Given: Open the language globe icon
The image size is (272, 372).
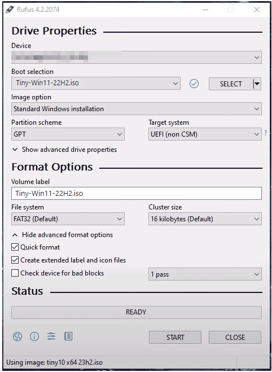Looking at the screenshot, I should [17, 336].
